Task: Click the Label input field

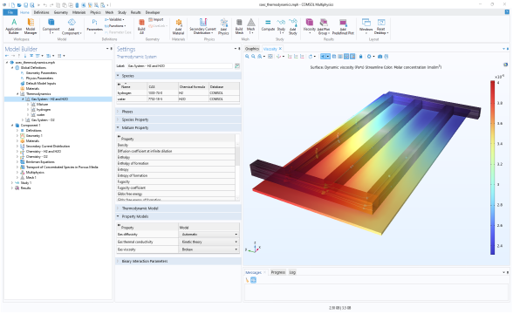Action: 180,66
